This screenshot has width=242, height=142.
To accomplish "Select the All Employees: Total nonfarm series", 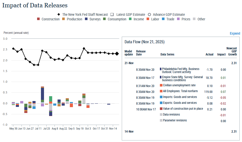I will [180, 91].
